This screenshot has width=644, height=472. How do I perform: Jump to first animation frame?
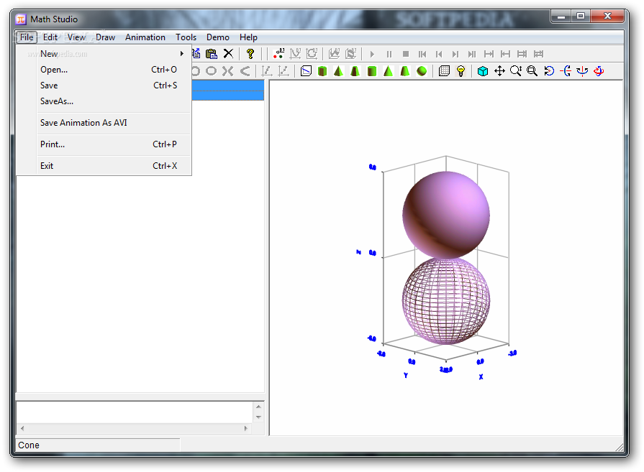tap(422, 54)
